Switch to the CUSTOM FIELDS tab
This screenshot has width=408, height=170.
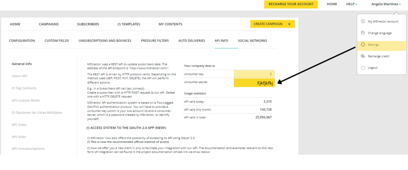pyautogui.click(x=57, y=41)
